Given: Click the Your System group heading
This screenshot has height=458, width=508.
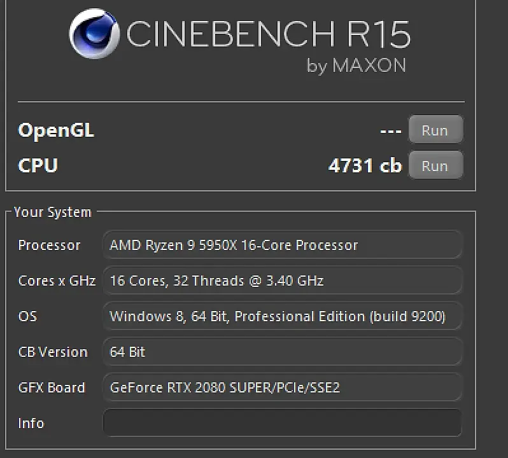Looking at the screenshot, I should pos(53,212).
